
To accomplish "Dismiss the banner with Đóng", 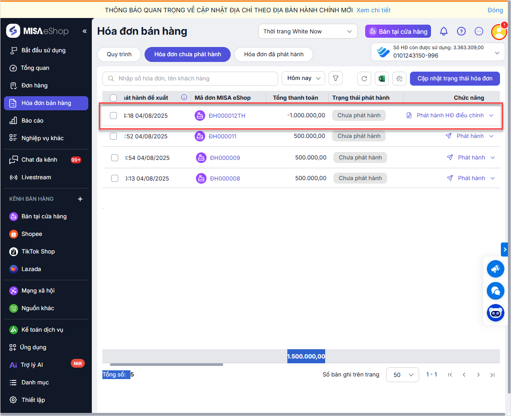I will (495, 10).
